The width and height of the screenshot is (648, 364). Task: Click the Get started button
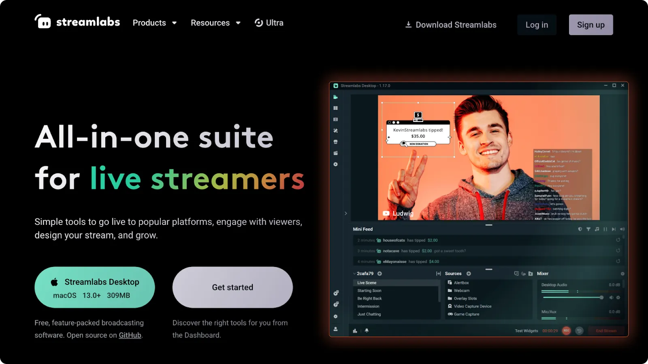coord(232,288)
